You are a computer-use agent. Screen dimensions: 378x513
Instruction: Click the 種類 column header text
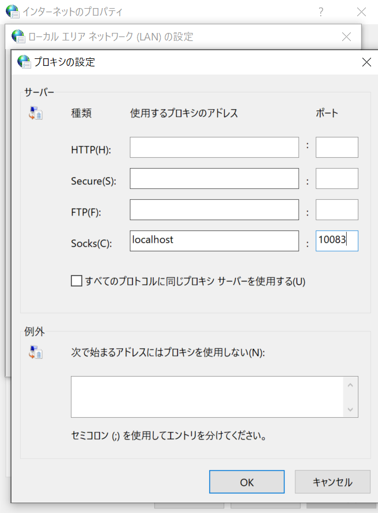tap(81, 113)
